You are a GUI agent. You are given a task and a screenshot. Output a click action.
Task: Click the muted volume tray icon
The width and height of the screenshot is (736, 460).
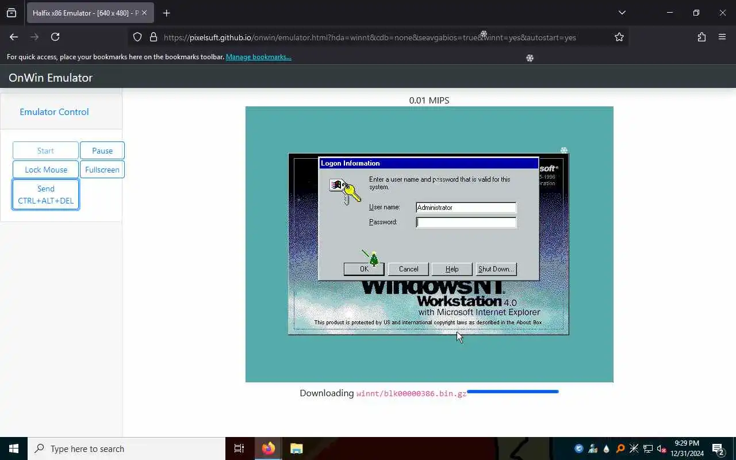point(661,448)
